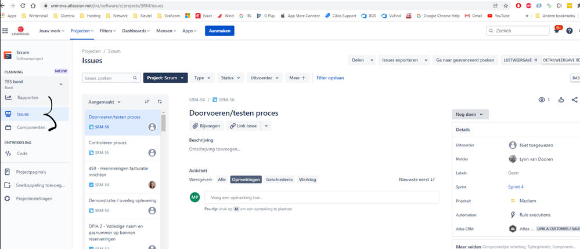Show Geschiedenis activity

tap(279, 180)
